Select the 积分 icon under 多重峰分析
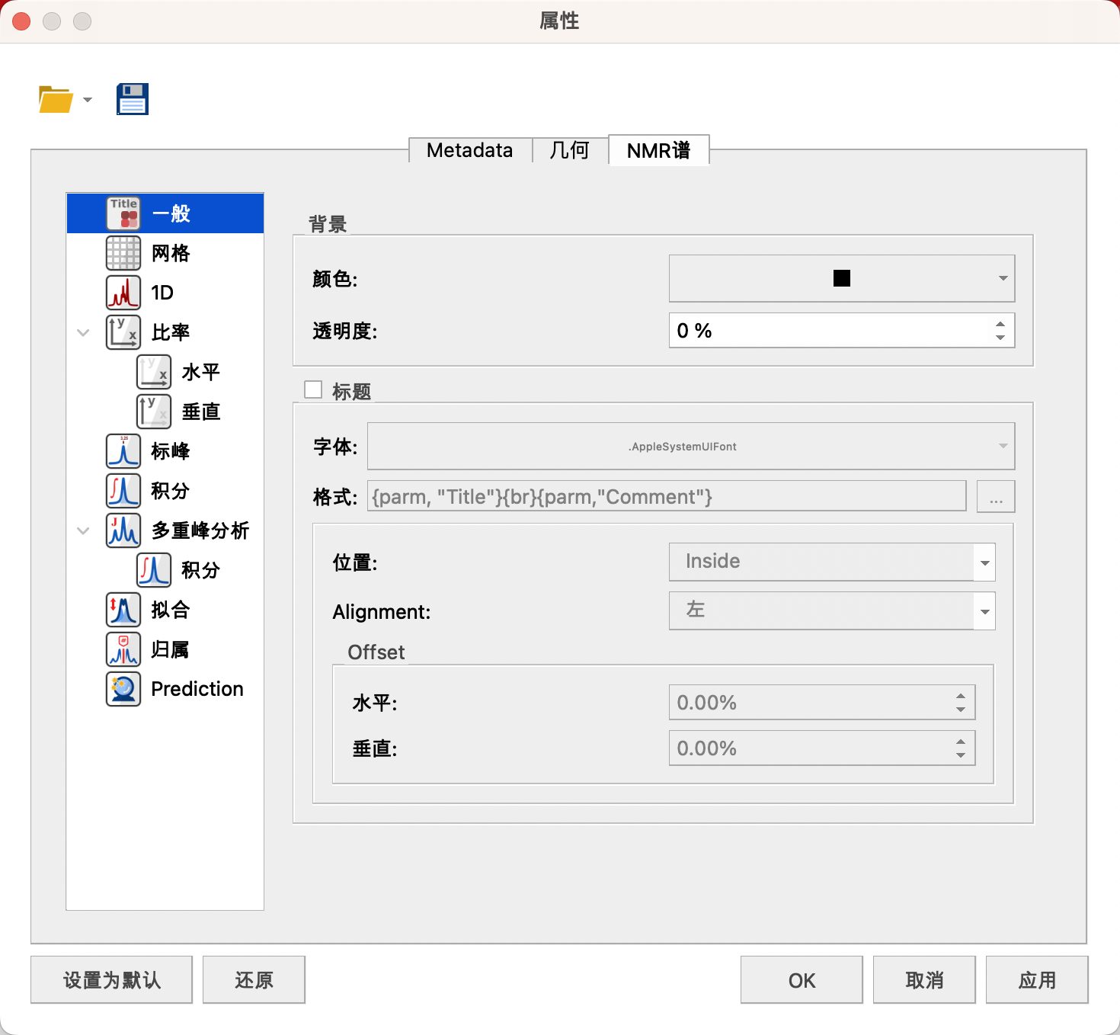1120x1035 pixels. pyautogui.click(x=154, y=570)
